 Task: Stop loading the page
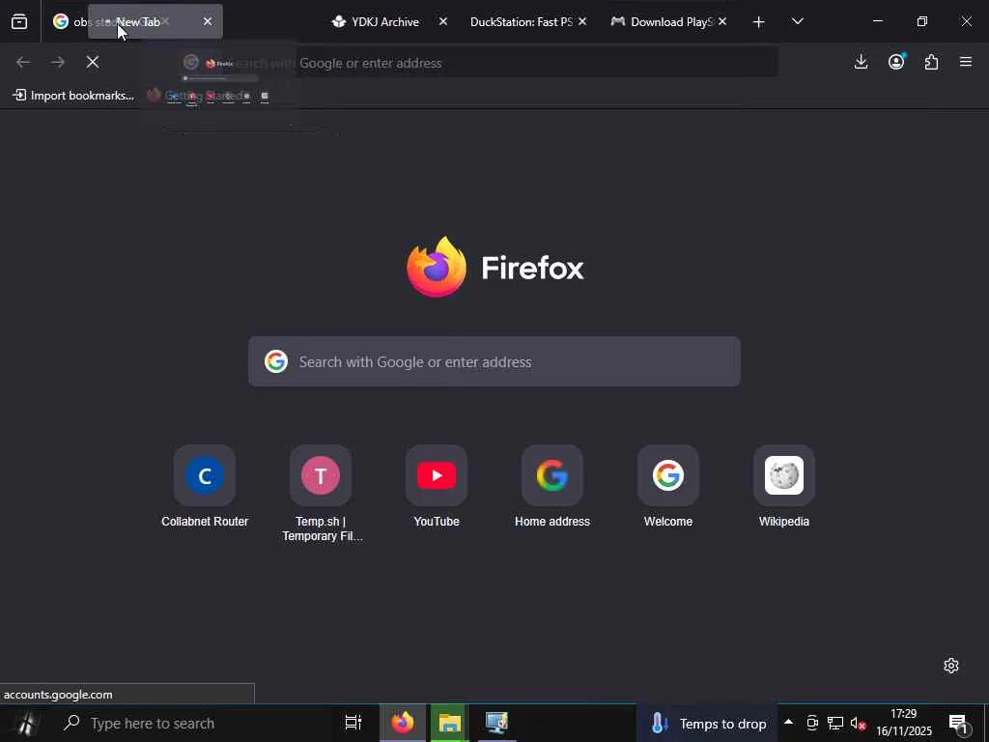[92, 62]
